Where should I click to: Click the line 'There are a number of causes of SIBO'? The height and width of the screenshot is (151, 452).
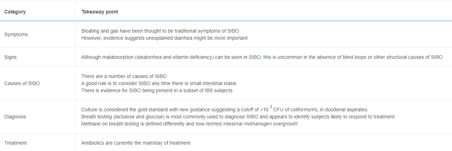[124, 76]
